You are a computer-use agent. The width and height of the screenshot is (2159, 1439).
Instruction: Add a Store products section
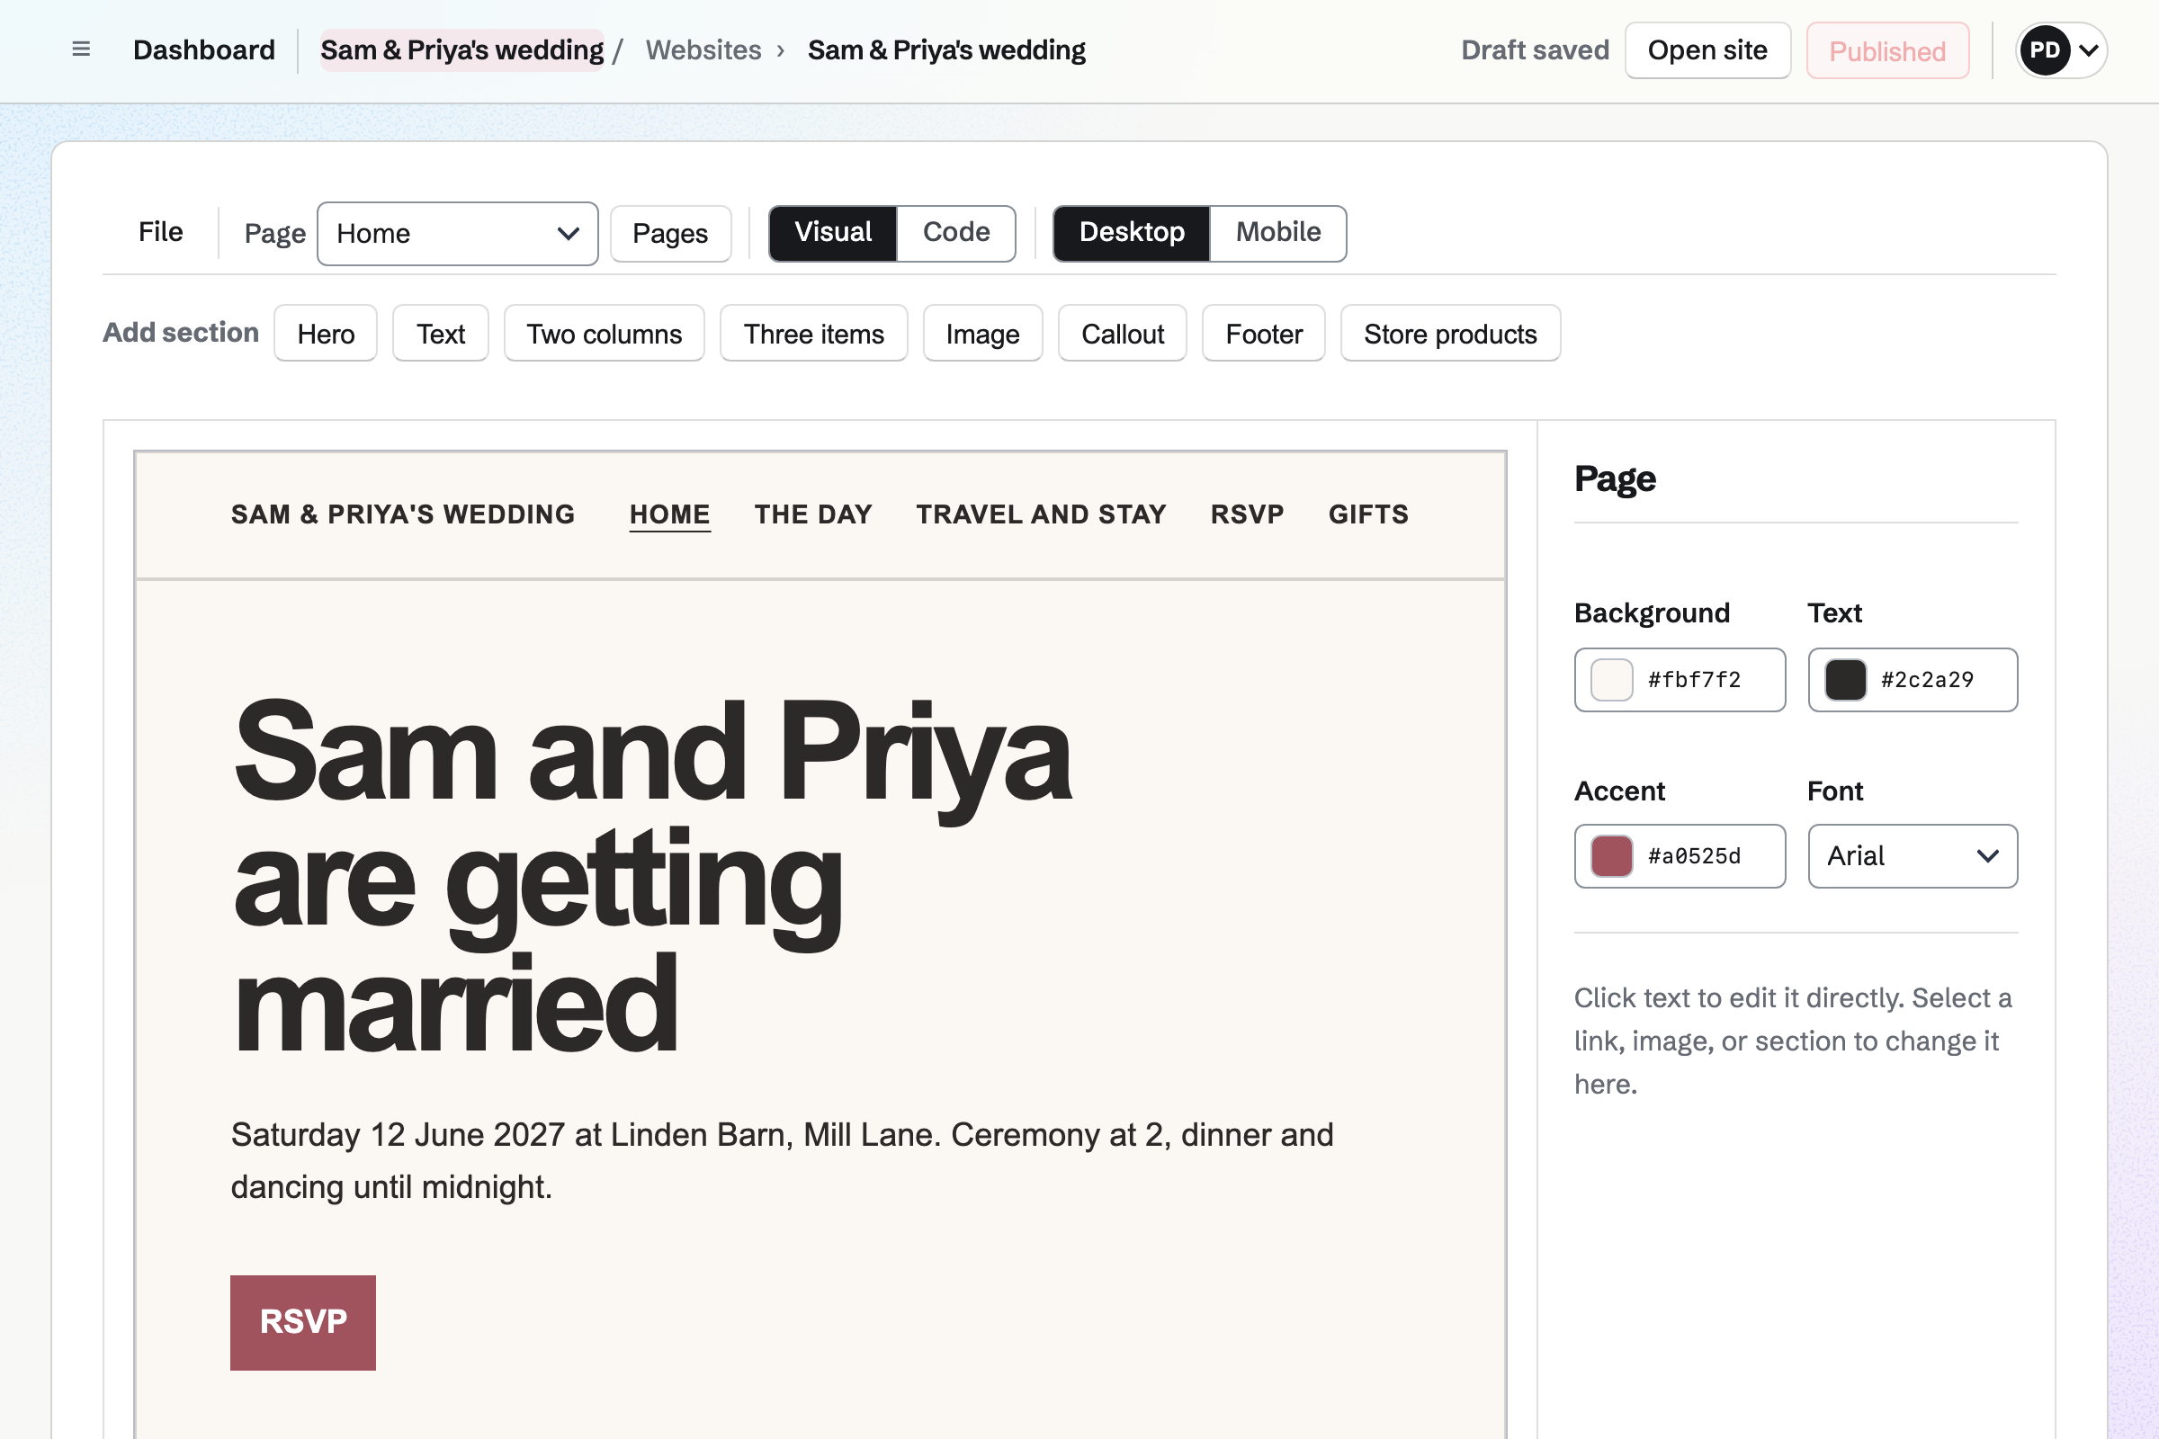tap(1450, 333)
